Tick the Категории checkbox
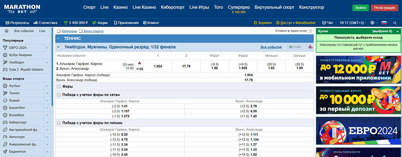Viewport: 402px width, 157px height. coord(58,31)
